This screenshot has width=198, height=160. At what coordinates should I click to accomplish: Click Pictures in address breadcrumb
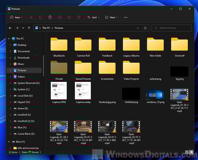(59, 28)
